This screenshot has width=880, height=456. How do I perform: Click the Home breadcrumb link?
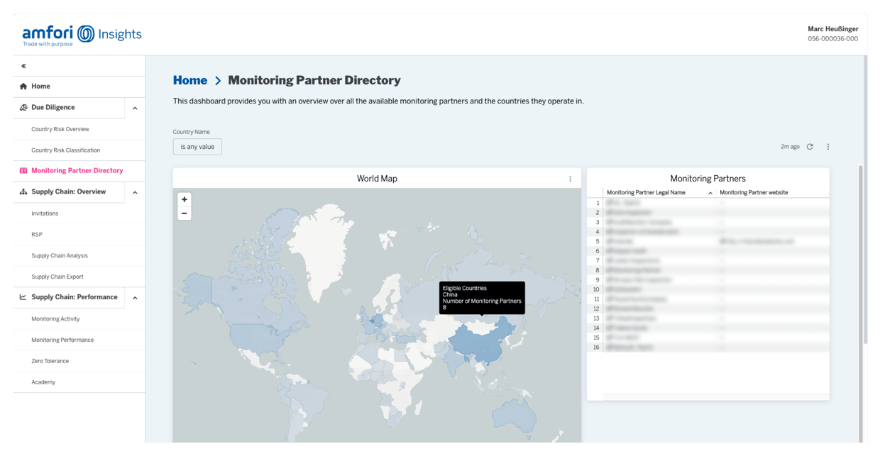190,81
